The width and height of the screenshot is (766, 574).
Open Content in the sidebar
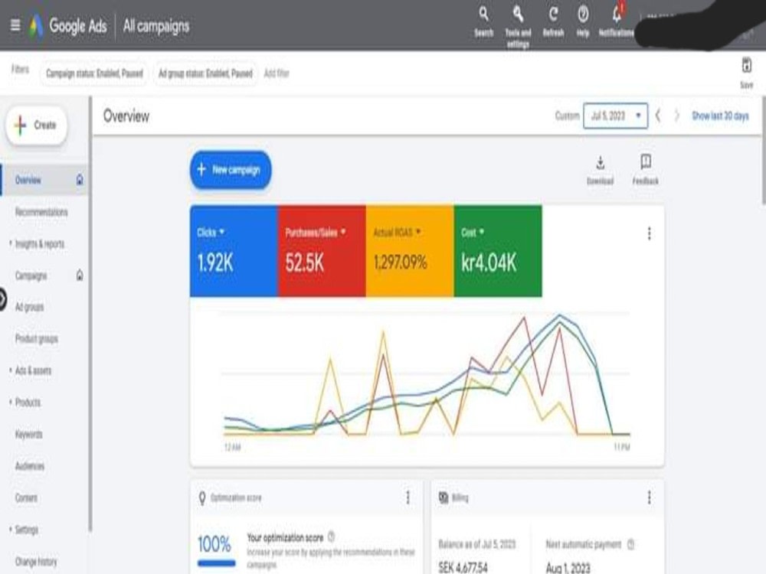[x=26, y=498]
